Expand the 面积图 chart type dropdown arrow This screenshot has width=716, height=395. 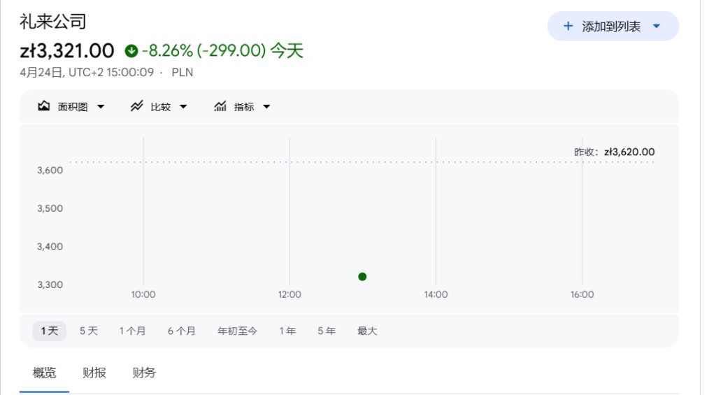coord(101,107)
